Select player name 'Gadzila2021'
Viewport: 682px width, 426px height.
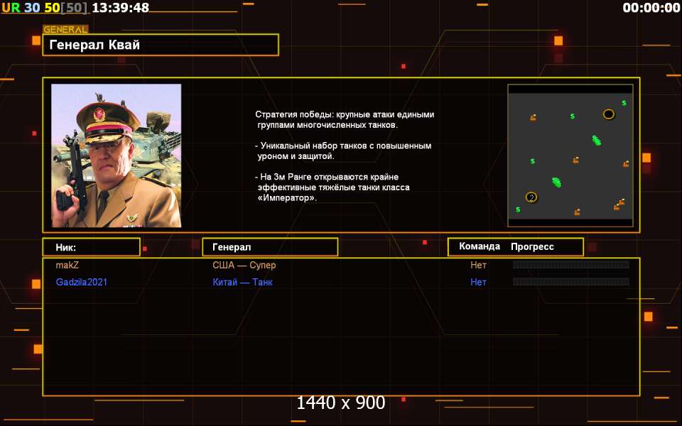click(x=81, y=282)
